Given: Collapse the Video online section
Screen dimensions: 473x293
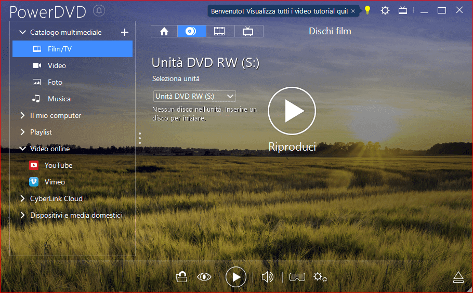Looking at the screenshot, I should click(22, 149).
